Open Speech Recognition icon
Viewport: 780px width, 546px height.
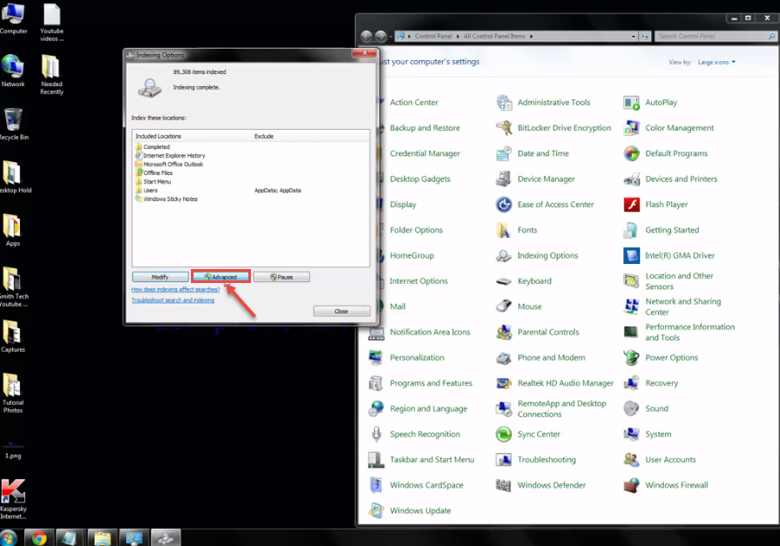tap(376, 435)
